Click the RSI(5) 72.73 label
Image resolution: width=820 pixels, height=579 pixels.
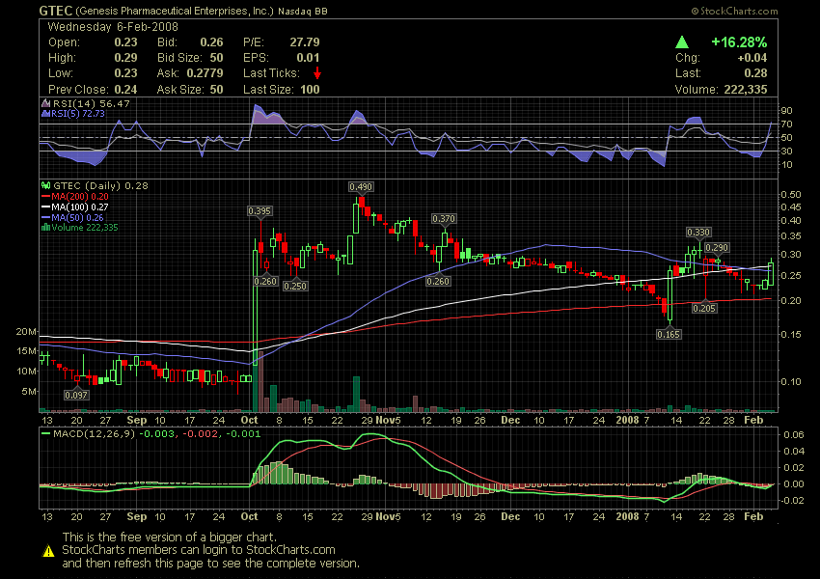pos(78,114)
